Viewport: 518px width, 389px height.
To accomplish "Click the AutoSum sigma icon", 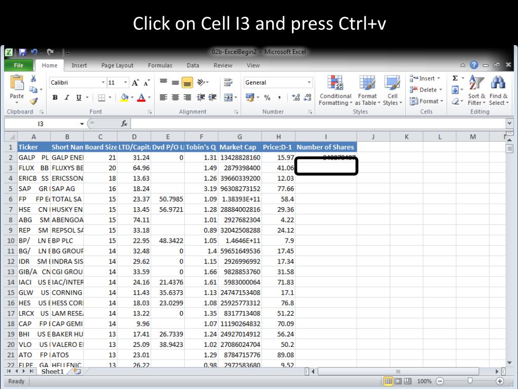I will click(x=455, y=79).
